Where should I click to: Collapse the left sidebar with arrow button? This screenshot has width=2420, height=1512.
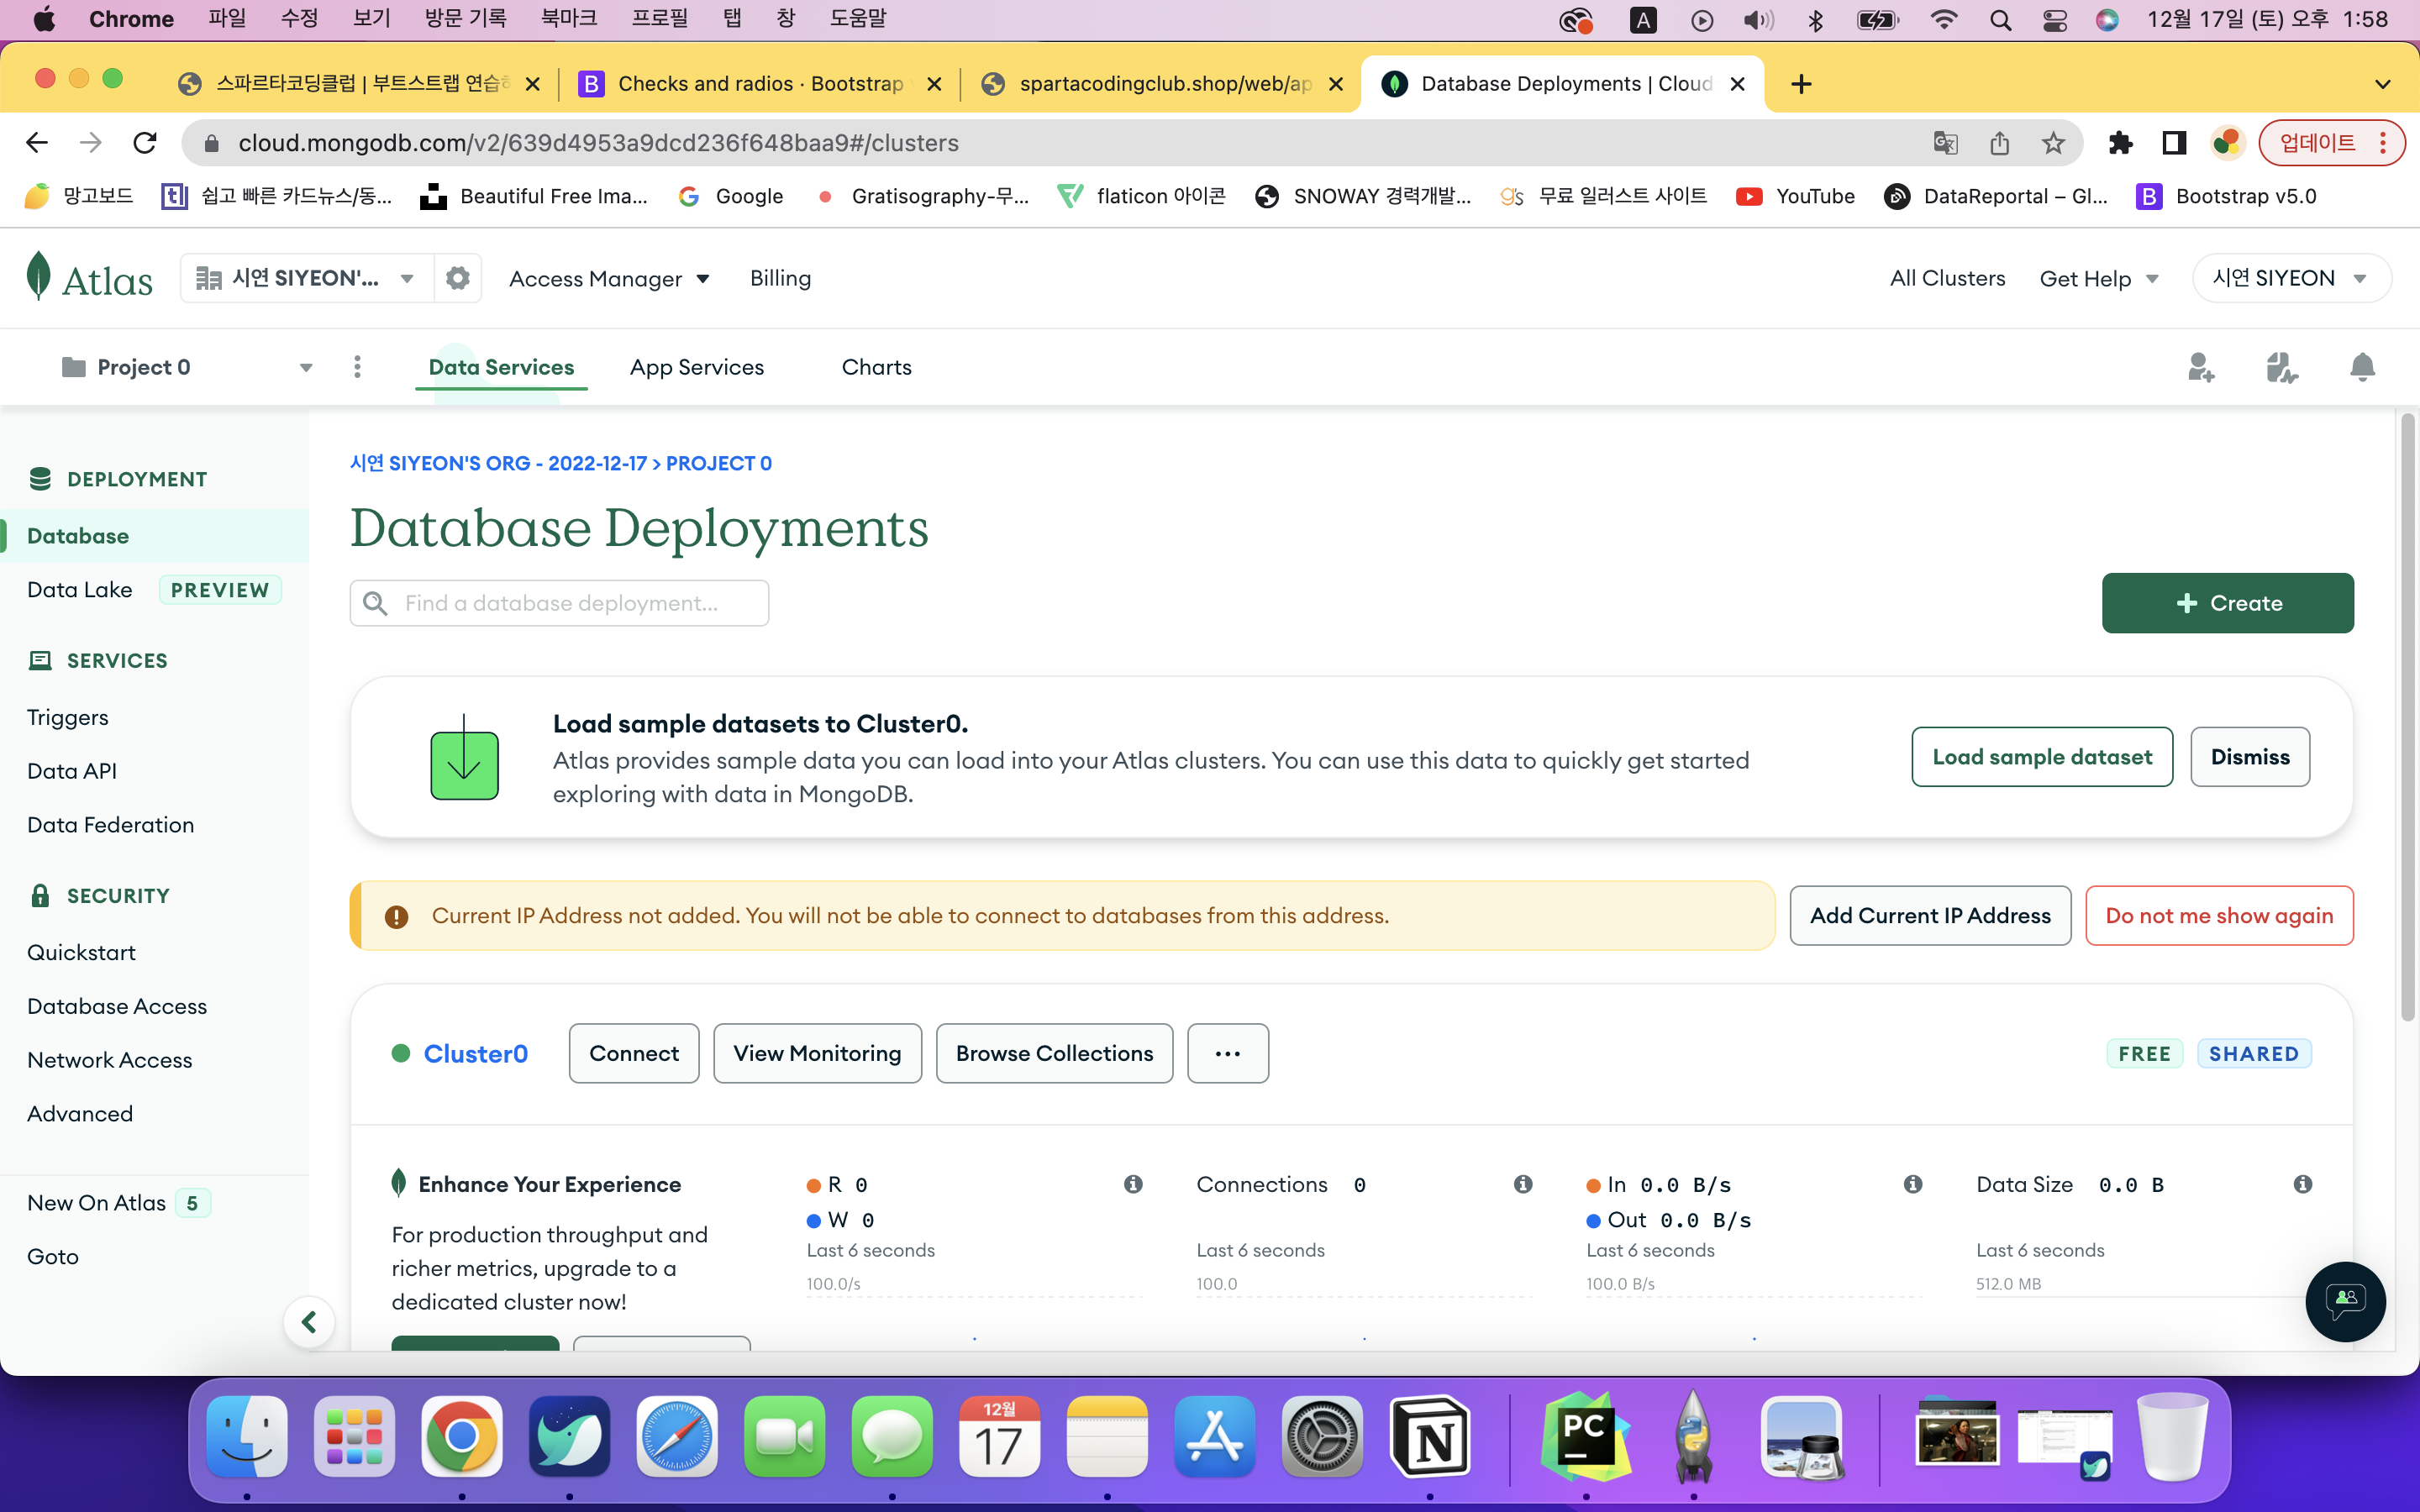point(309,1322)
